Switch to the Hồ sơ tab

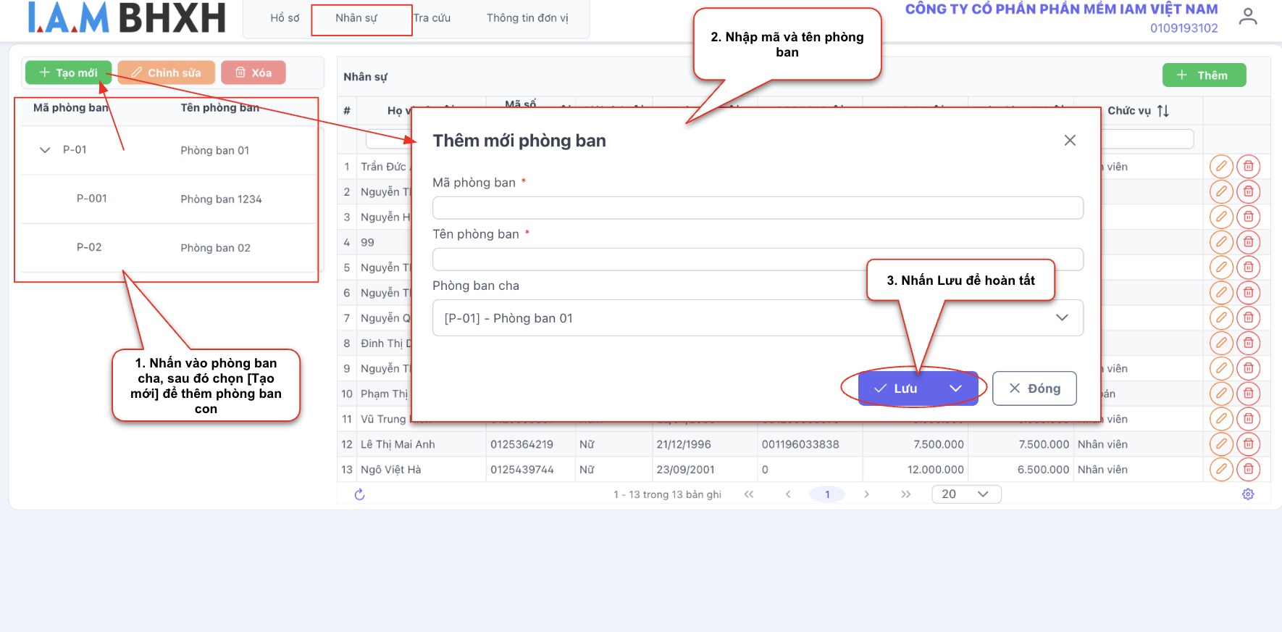click(285, 18)
